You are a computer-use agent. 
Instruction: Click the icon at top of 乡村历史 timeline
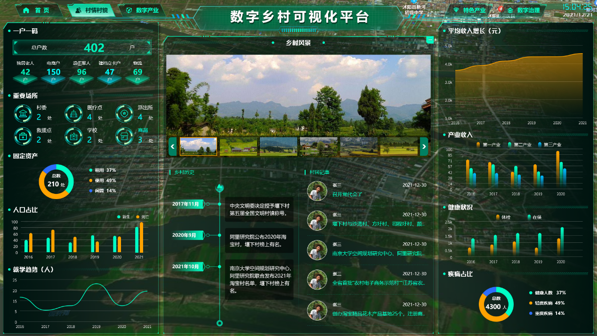[219, 188]
